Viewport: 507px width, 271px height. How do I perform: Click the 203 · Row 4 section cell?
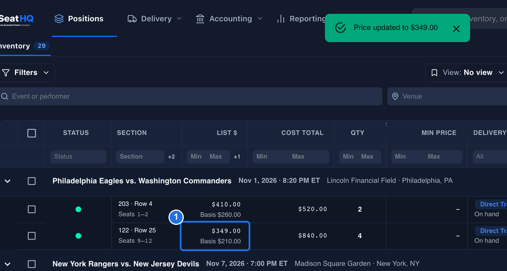click(x=146, y=209)
